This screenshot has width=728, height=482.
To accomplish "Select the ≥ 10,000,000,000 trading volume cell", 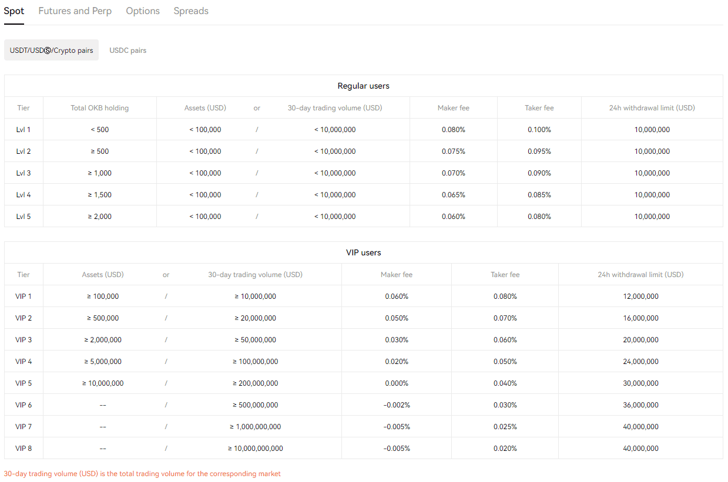I will (x=255, y=449).
